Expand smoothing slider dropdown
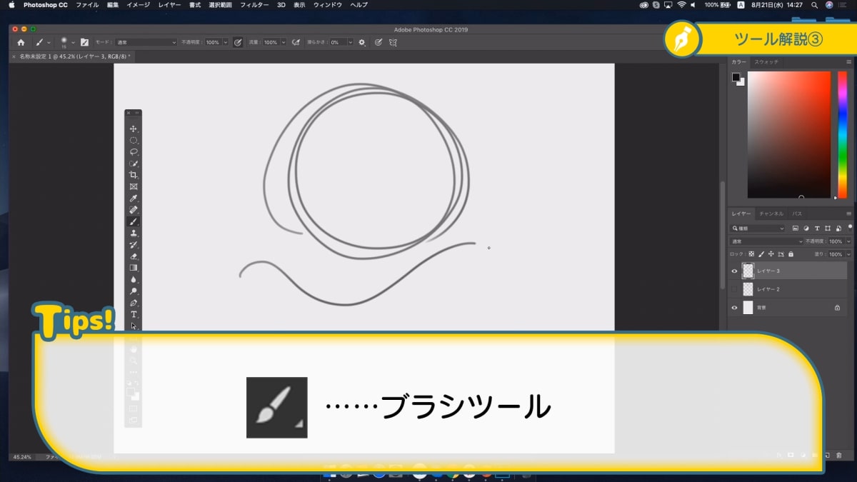Screen dimensions: 857x482 point(350,42)
